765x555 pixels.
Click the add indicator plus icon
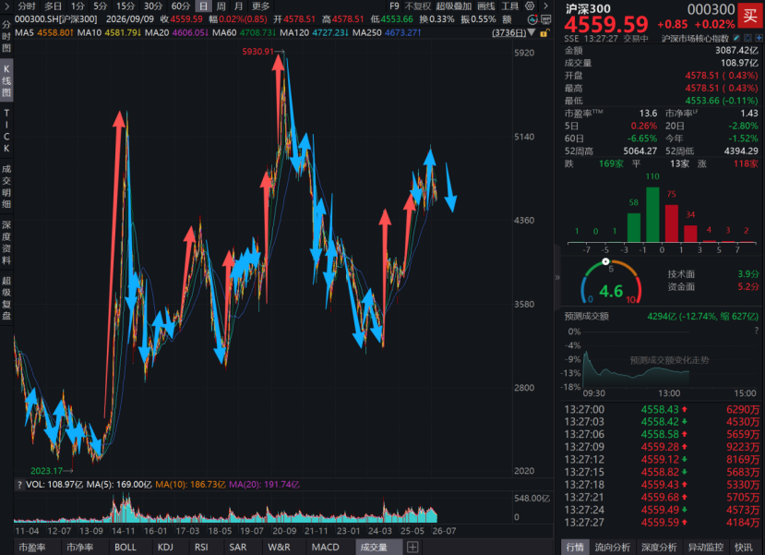tap(412, 548)
